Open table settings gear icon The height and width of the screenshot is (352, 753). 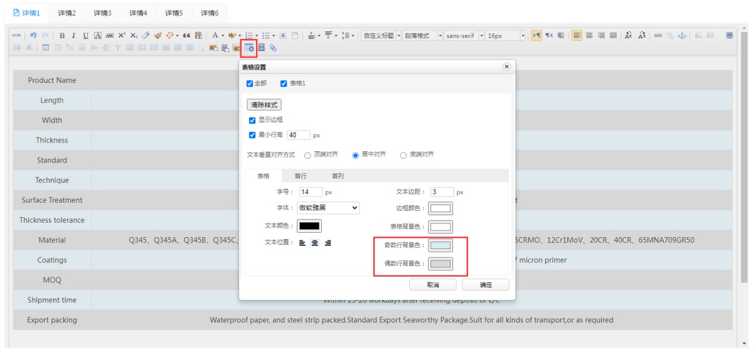[249, 48]
